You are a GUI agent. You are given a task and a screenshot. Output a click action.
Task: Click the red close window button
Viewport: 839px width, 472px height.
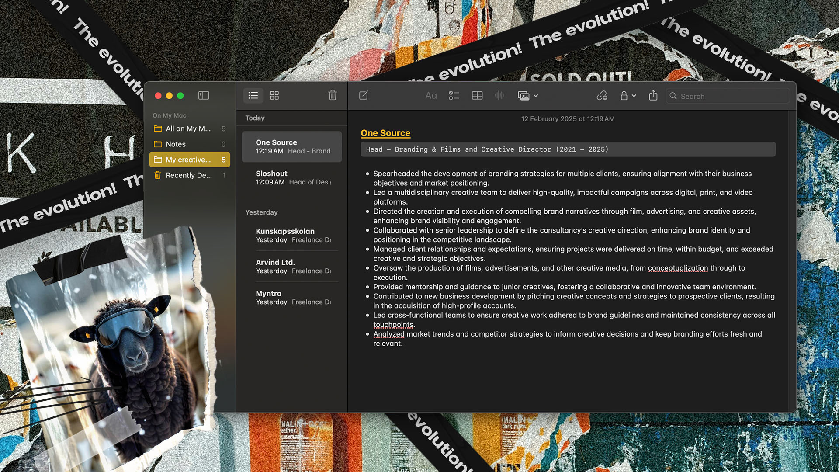pyautogui.click(x=158, y=96)
